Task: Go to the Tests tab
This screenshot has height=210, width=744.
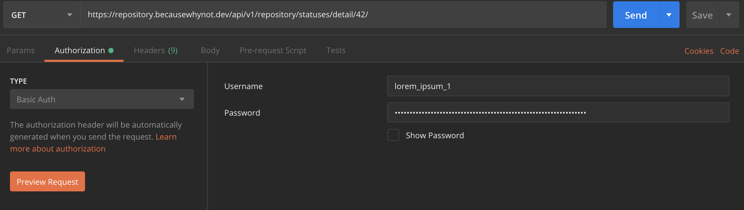Action: pyautogui.click(x=336, y=51)
